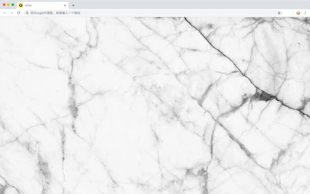Screen dimensions: 310x194
Task: Open a new tab with the plus button
Action: (73, 5)
